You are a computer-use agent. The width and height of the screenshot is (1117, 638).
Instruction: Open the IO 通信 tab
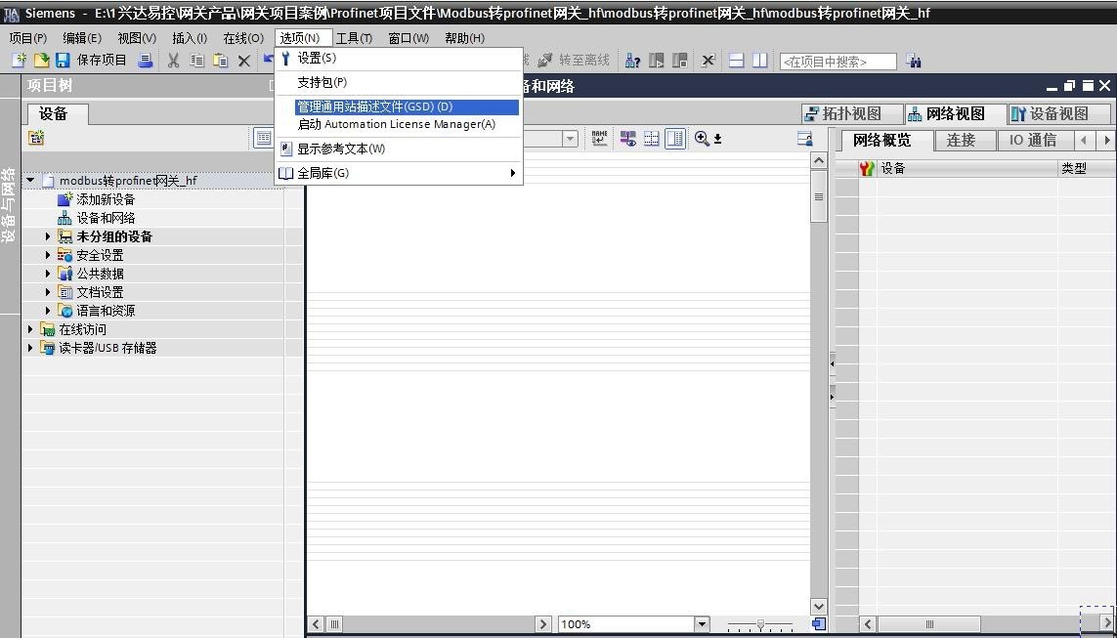pos(1033,141)
